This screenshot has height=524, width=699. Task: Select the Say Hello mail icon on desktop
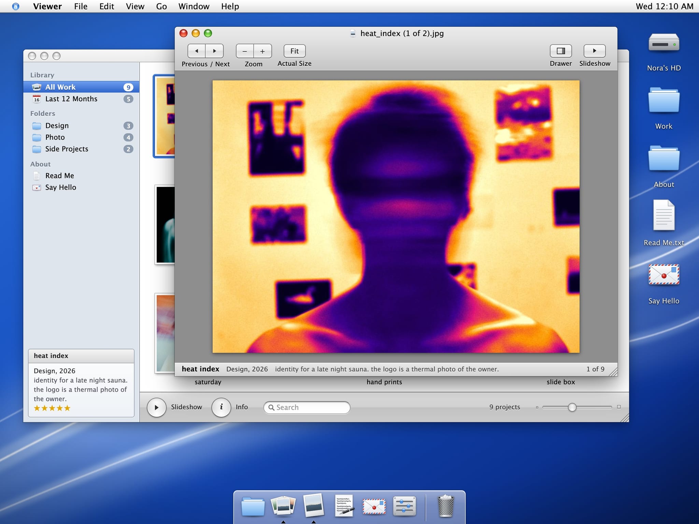coord(664,275)
